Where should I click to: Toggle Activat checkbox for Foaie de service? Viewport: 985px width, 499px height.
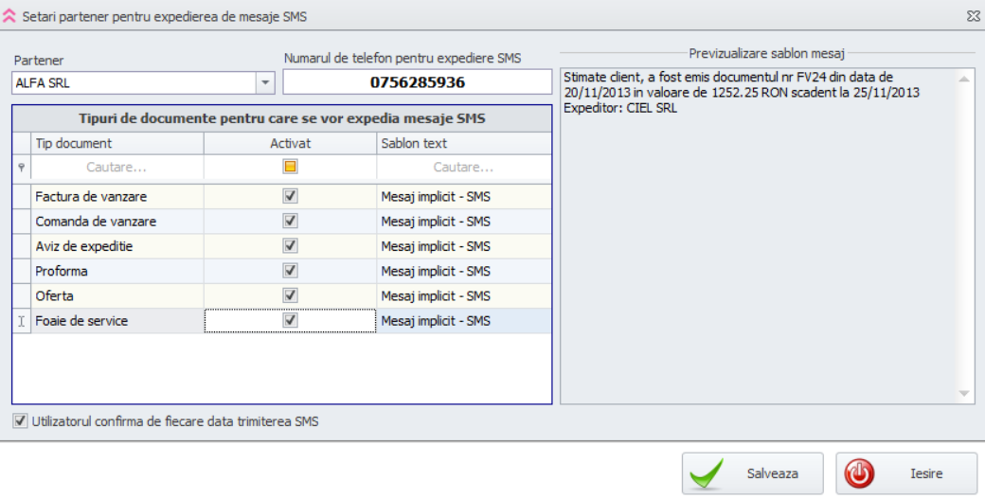[290, 321]
